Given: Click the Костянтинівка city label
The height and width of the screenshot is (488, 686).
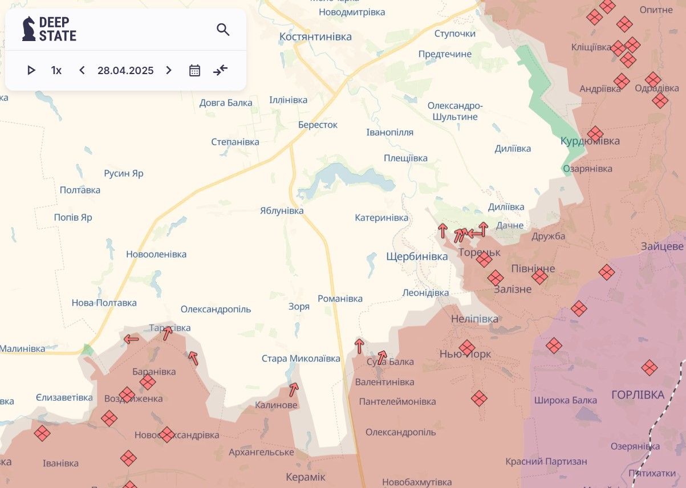Looking at the screenshot, I should [315, 36].
